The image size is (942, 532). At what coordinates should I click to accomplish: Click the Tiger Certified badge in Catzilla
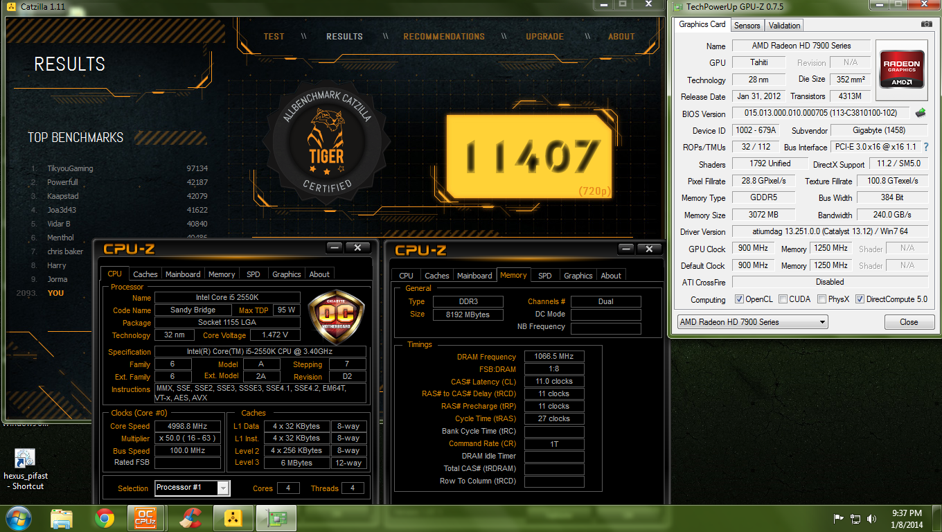tap(327, 142)
